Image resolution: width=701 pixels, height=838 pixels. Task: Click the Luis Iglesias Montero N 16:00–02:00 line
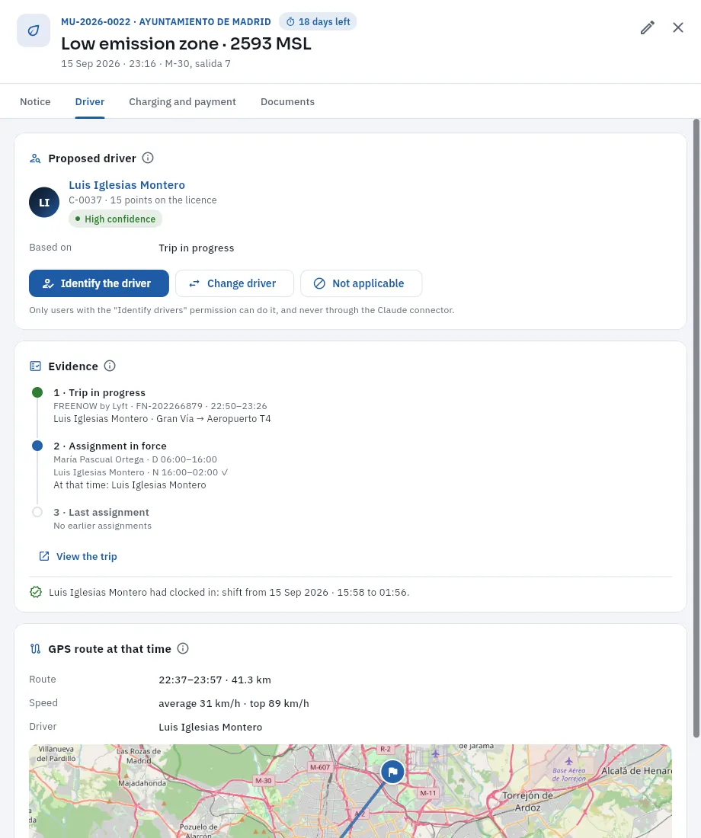pyautogui.click(x=141, y=472)
